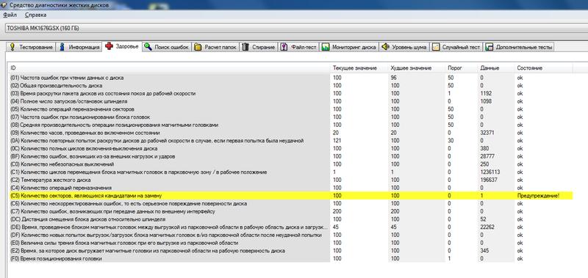Click the application icon in title bar
Viewport: 588px width, 278px height.
4,5
